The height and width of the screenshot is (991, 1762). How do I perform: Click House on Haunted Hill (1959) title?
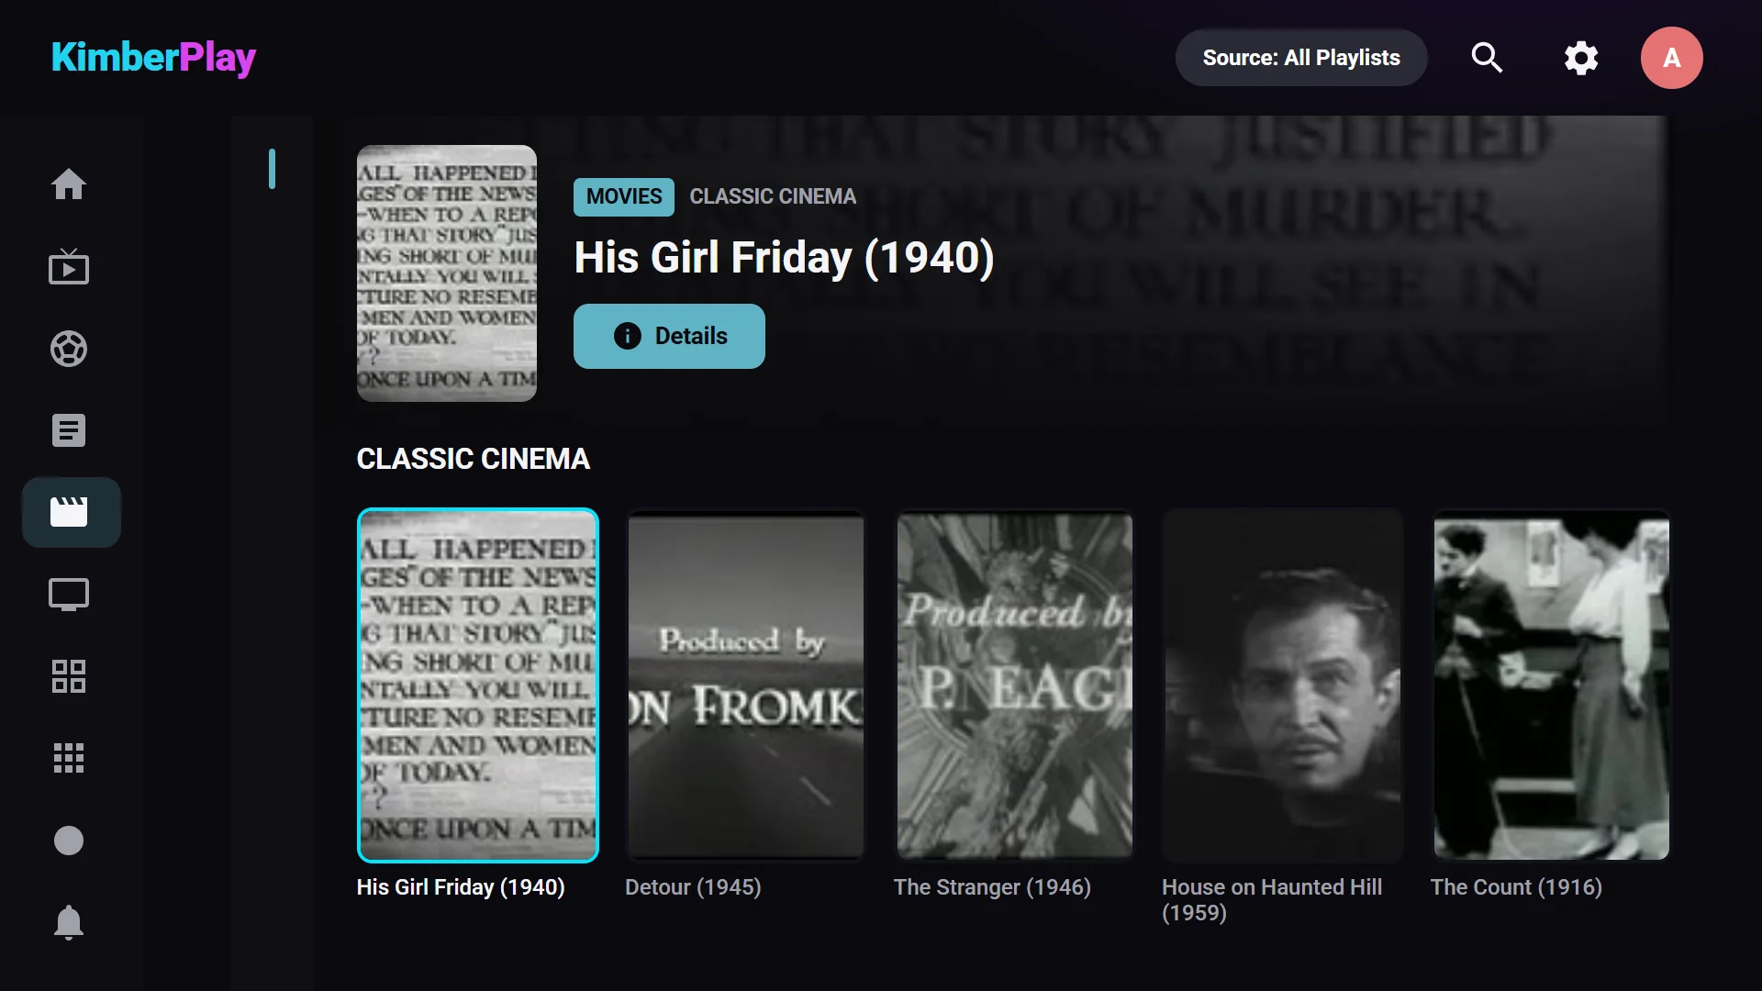click(1272, 900)
